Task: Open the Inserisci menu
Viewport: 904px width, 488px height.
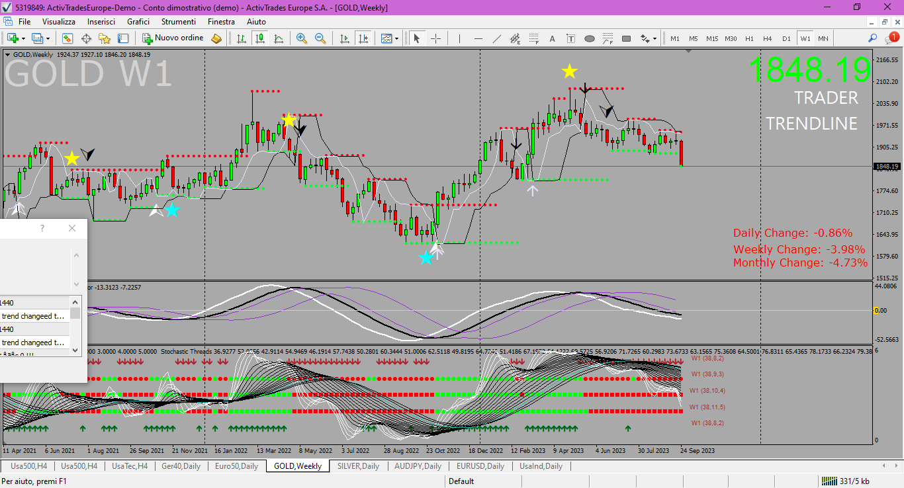Action: tap(101, 22)
